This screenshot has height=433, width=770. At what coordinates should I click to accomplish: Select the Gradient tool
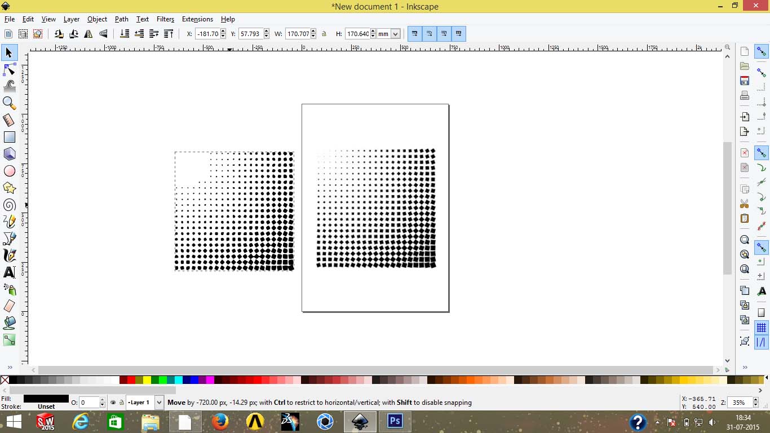pyautogui.click(x=9, y=340)
